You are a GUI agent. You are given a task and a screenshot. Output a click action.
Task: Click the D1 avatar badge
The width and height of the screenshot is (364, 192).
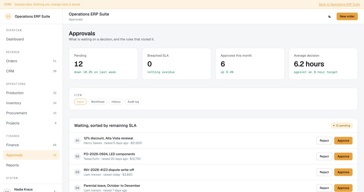pyautogui.click(x=77, y=140)
